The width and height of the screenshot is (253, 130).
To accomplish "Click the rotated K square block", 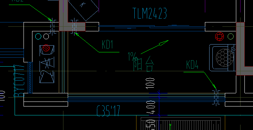I will coord(83,9).
